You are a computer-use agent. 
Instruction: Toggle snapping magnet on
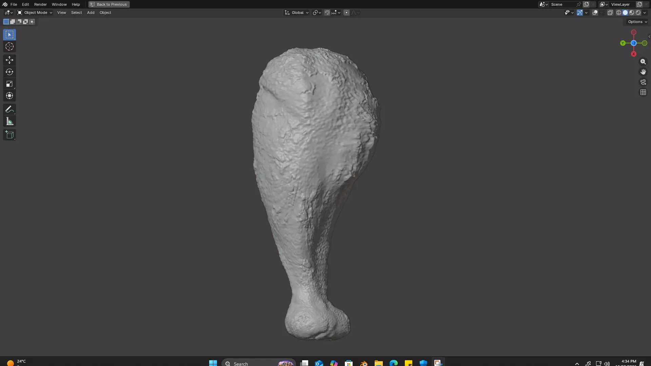coord(327,13)
